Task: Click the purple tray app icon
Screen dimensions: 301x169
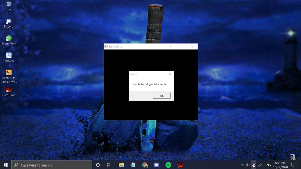Action: [254, 165]
